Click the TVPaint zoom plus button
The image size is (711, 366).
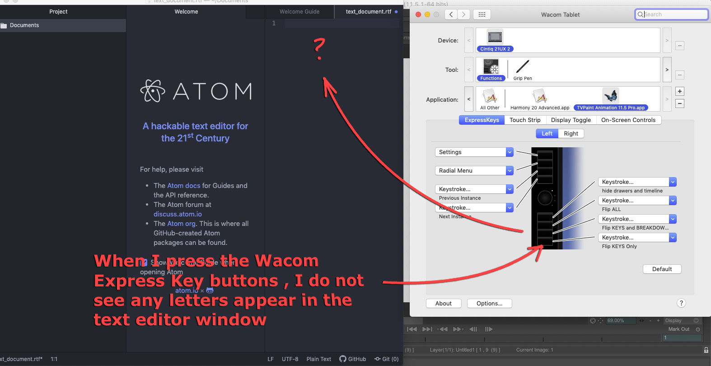pos(658,320)
